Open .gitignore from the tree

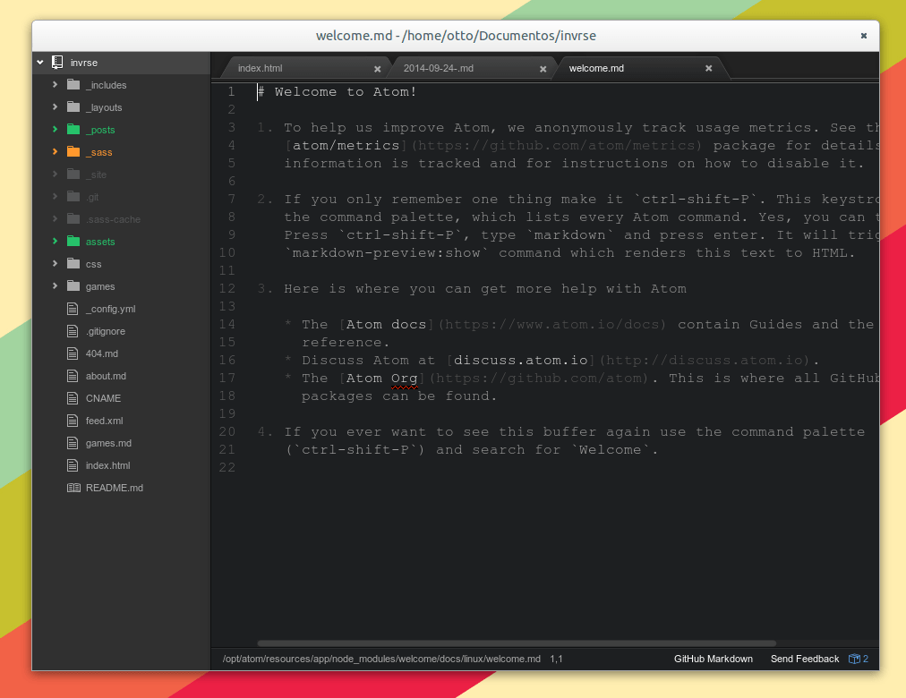click(x=105, y=331)
